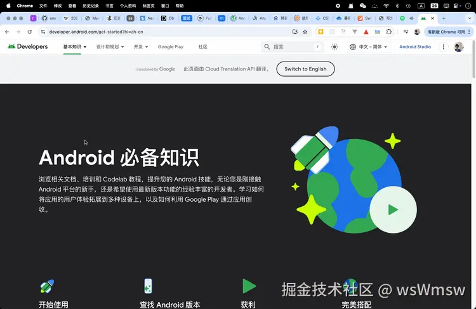
Task: Click the green Play monetize icon
Action: click(249, 286)
